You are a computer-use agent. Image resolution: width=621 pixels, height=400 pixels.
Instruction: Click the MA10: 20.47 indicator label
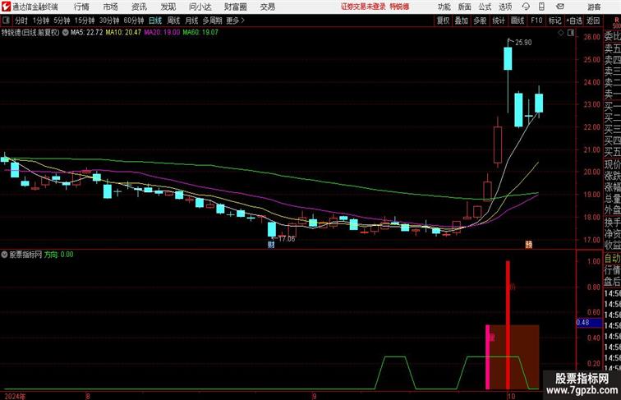[x=123, y=33]
